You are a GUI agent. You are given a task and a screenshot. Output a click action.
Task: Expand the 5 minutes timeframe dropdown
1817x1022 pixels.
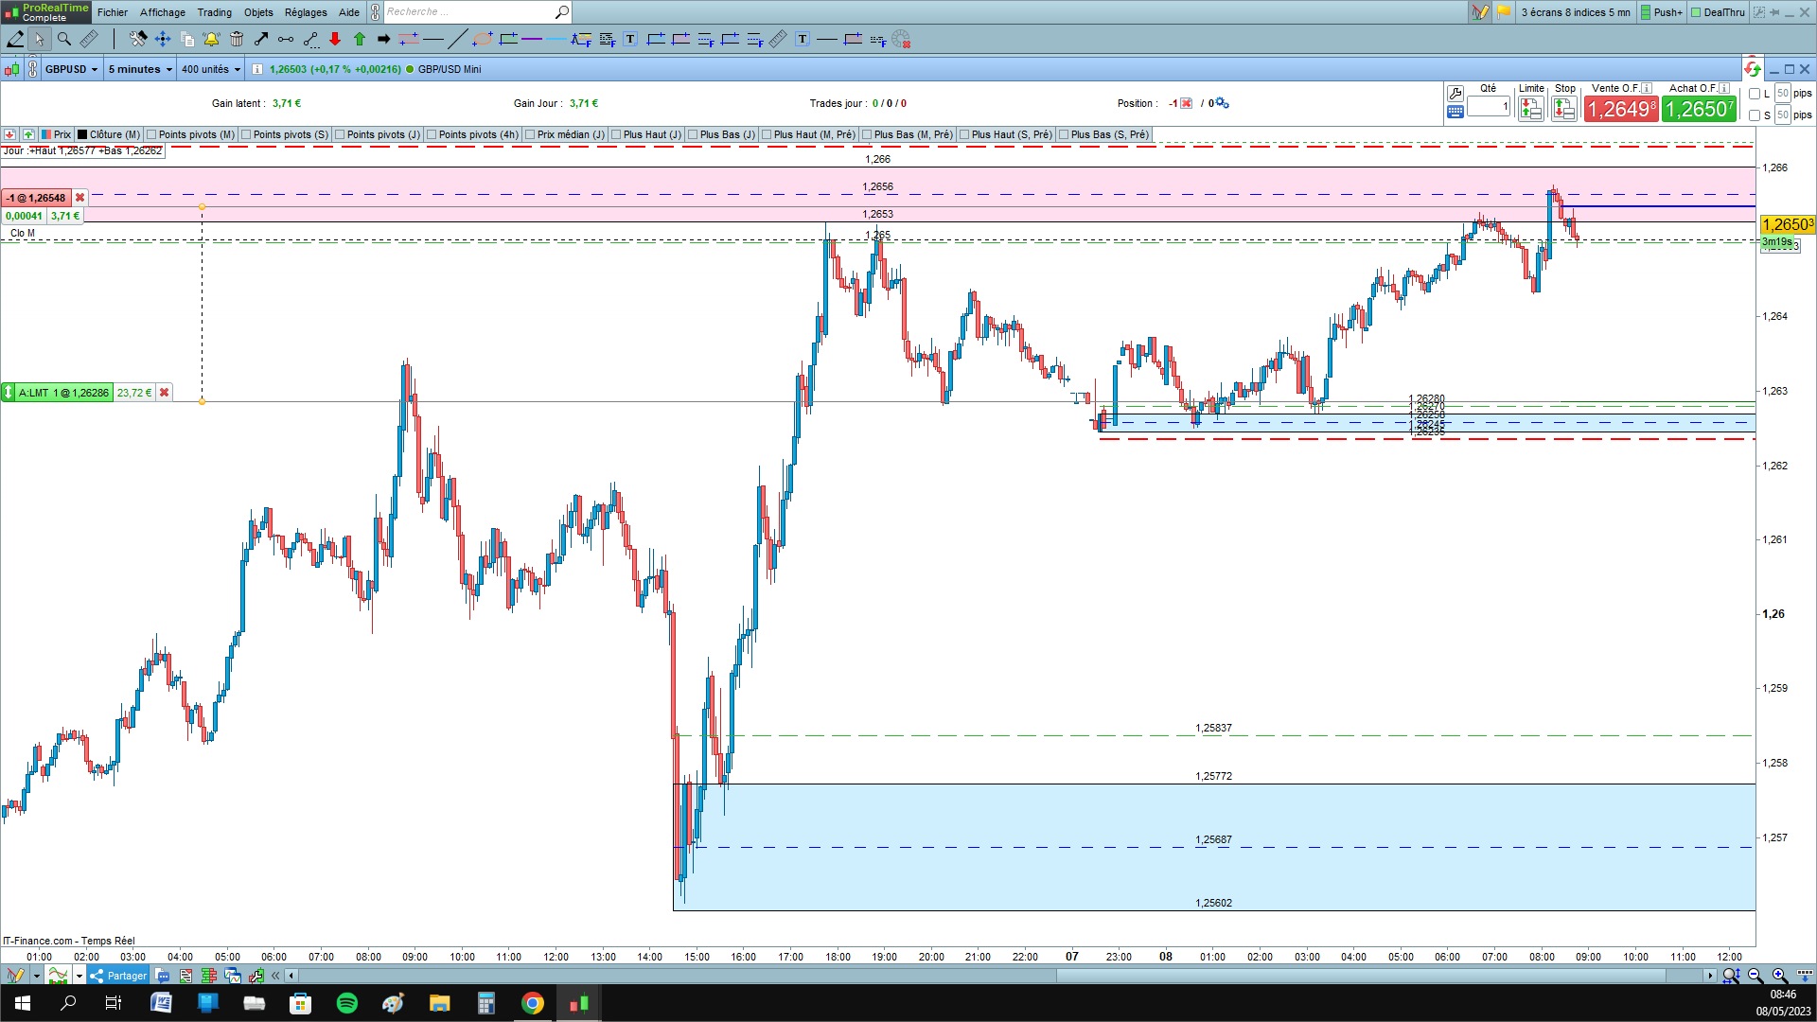coord(140,69)
